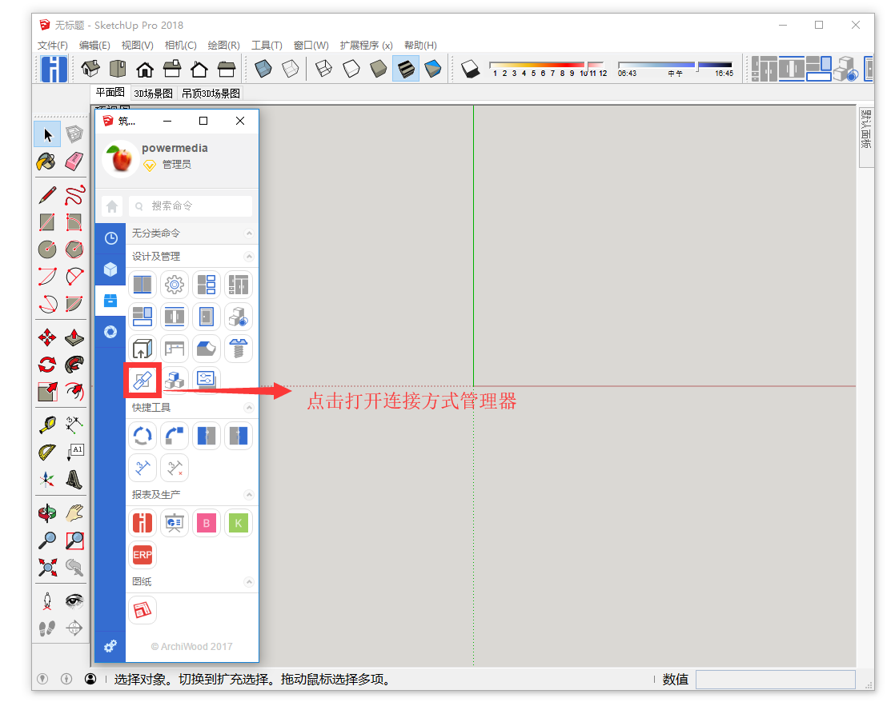
Task: Click the pink B report button
Action: [x=207, y=524]
